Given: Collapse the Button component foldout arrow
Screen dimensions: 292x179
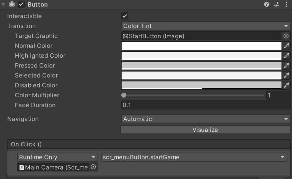Looking at the screenshot, I should click(x=3, y=4).
